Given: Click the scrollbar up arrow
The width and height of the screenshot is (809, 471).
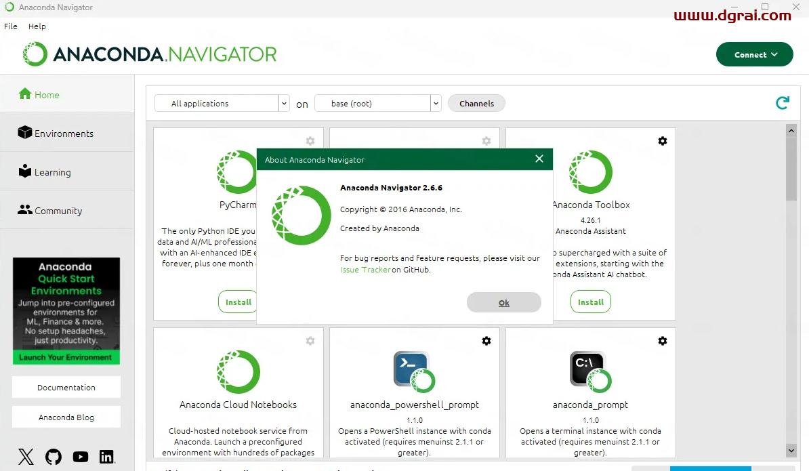Looking at the screenshot, I should [x=791, y=131].
